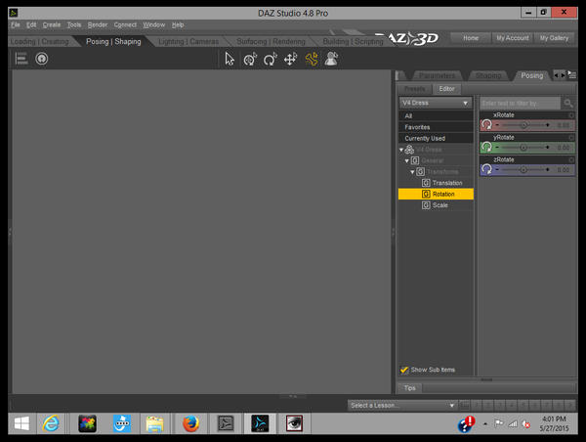Screen dimensions: 586x442
Task: Switch to Building | Scripting activity tab
Action: (353, 41)
